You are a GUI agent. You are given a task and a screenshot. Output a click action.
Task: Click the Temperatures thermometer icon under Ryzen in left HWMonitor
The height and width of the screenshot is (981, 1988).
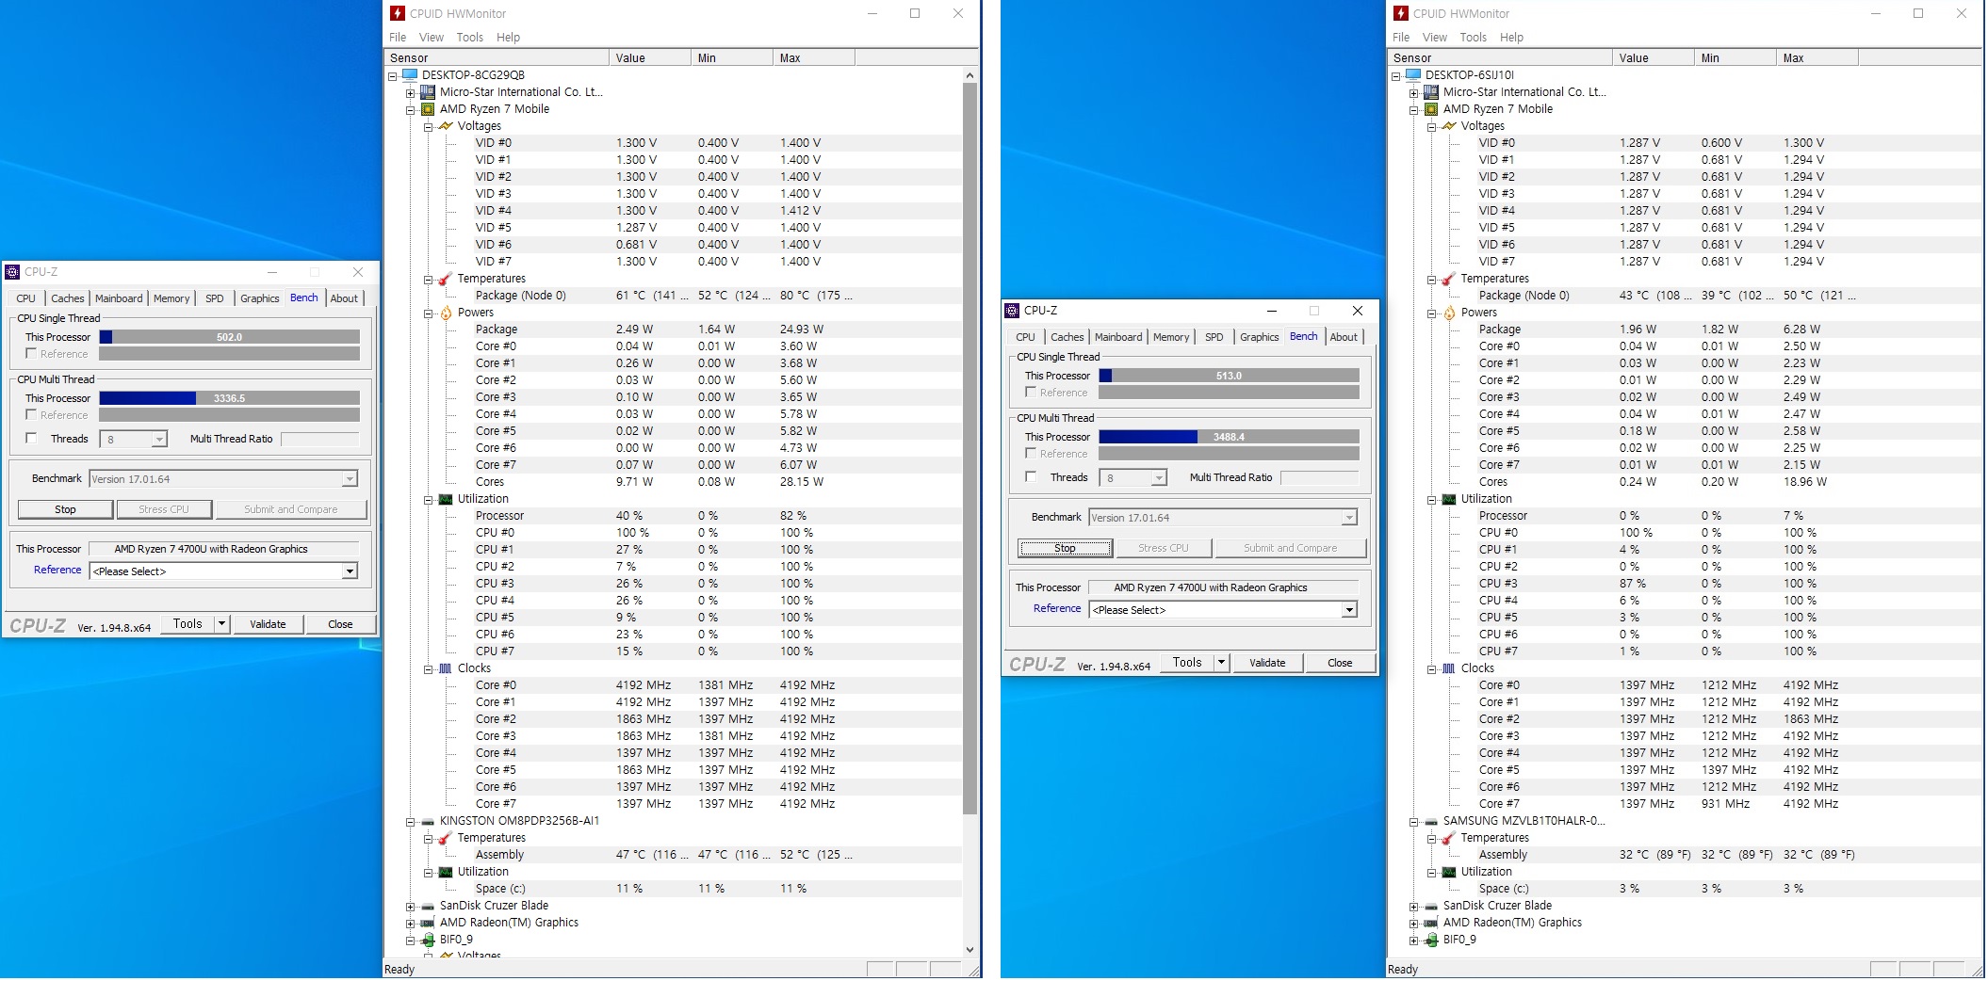click(446, 279)
